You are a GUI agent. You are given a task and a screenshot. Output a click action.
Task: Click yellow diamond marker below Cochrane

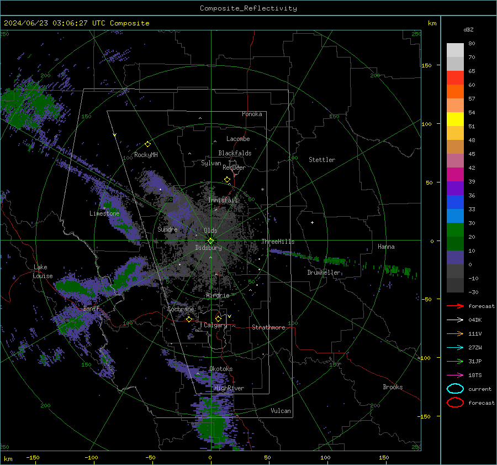[x=189, y=319]
